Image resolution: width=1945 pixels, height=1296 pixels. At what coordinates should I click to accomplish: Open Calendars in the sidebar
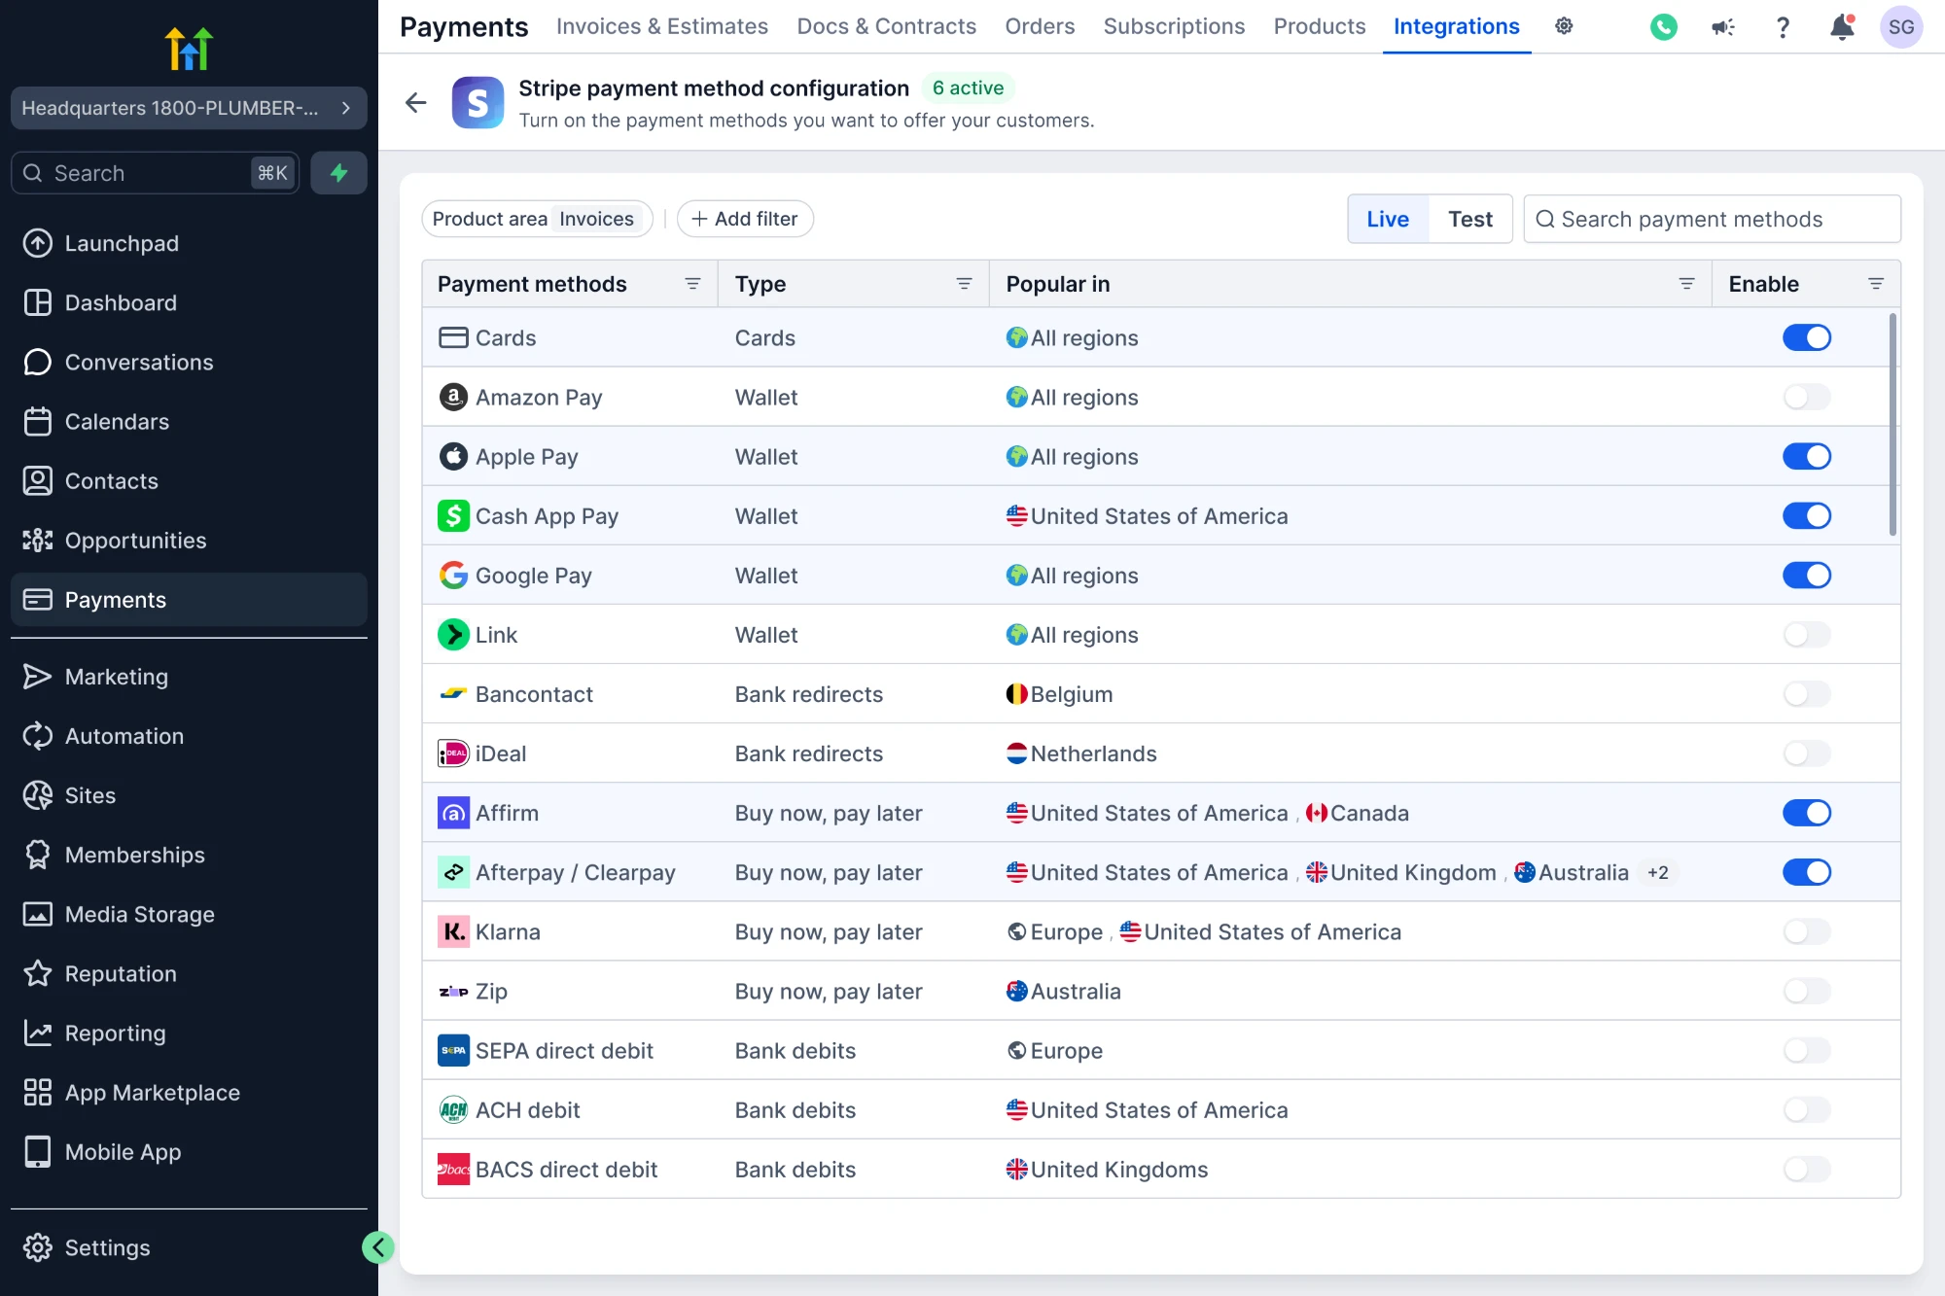[x=189, y=421]
